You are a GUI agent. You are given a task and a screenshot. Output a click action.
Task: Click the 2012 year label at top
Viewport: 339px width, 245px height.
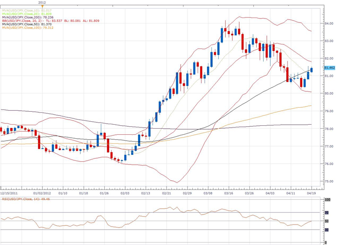click(43, 2)
